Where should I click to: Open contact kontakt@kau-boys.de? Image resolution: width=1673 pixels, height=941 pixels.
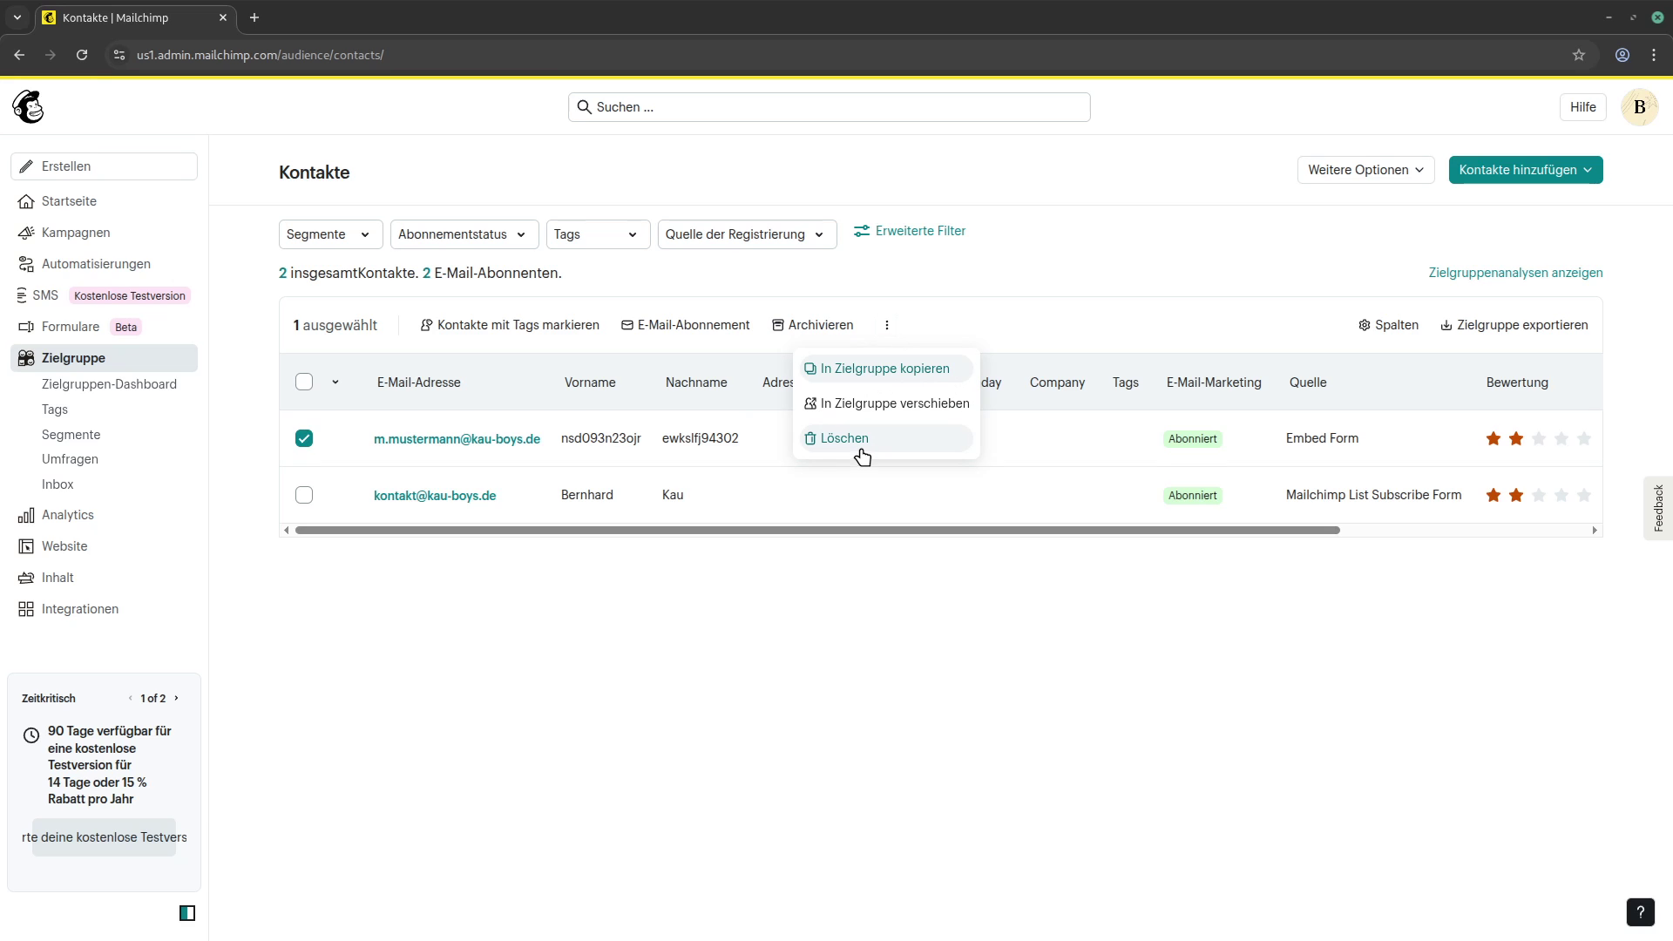435,496
